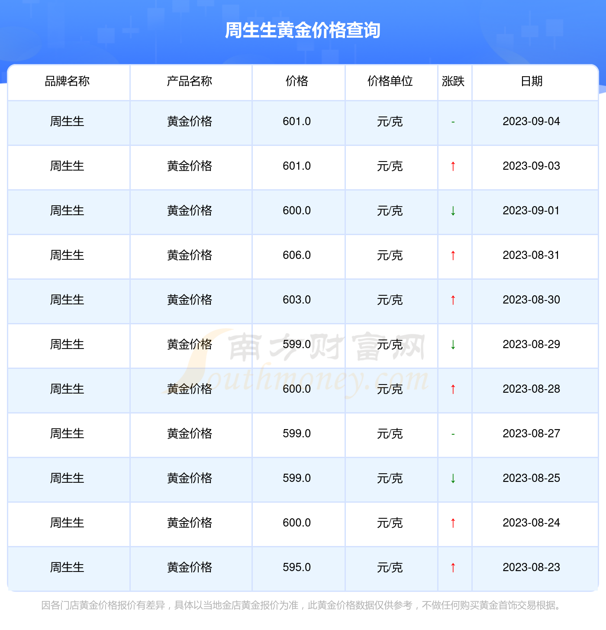Click the date 2023-08-29

pyautogui.click(x=531, y=345)
